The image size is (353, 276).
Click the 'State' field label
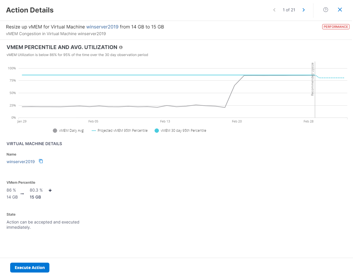coord(11,214)
